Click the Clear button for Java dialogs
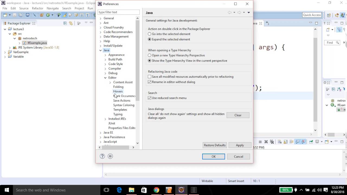This screenshot has height=195, width=347. click(x=238, y=115)
